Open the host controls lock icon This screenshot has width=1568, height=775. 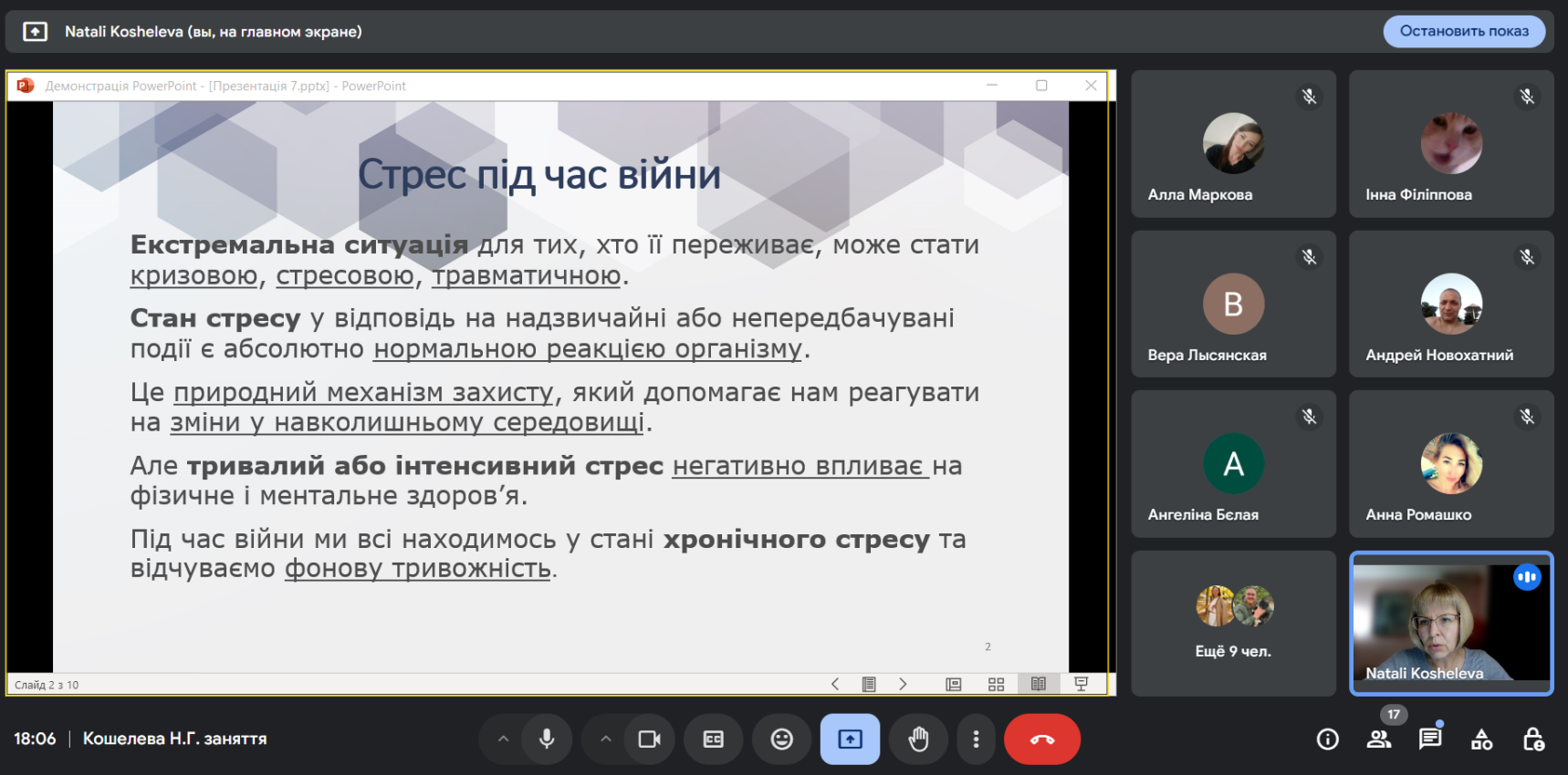[x=1533, y=739]
